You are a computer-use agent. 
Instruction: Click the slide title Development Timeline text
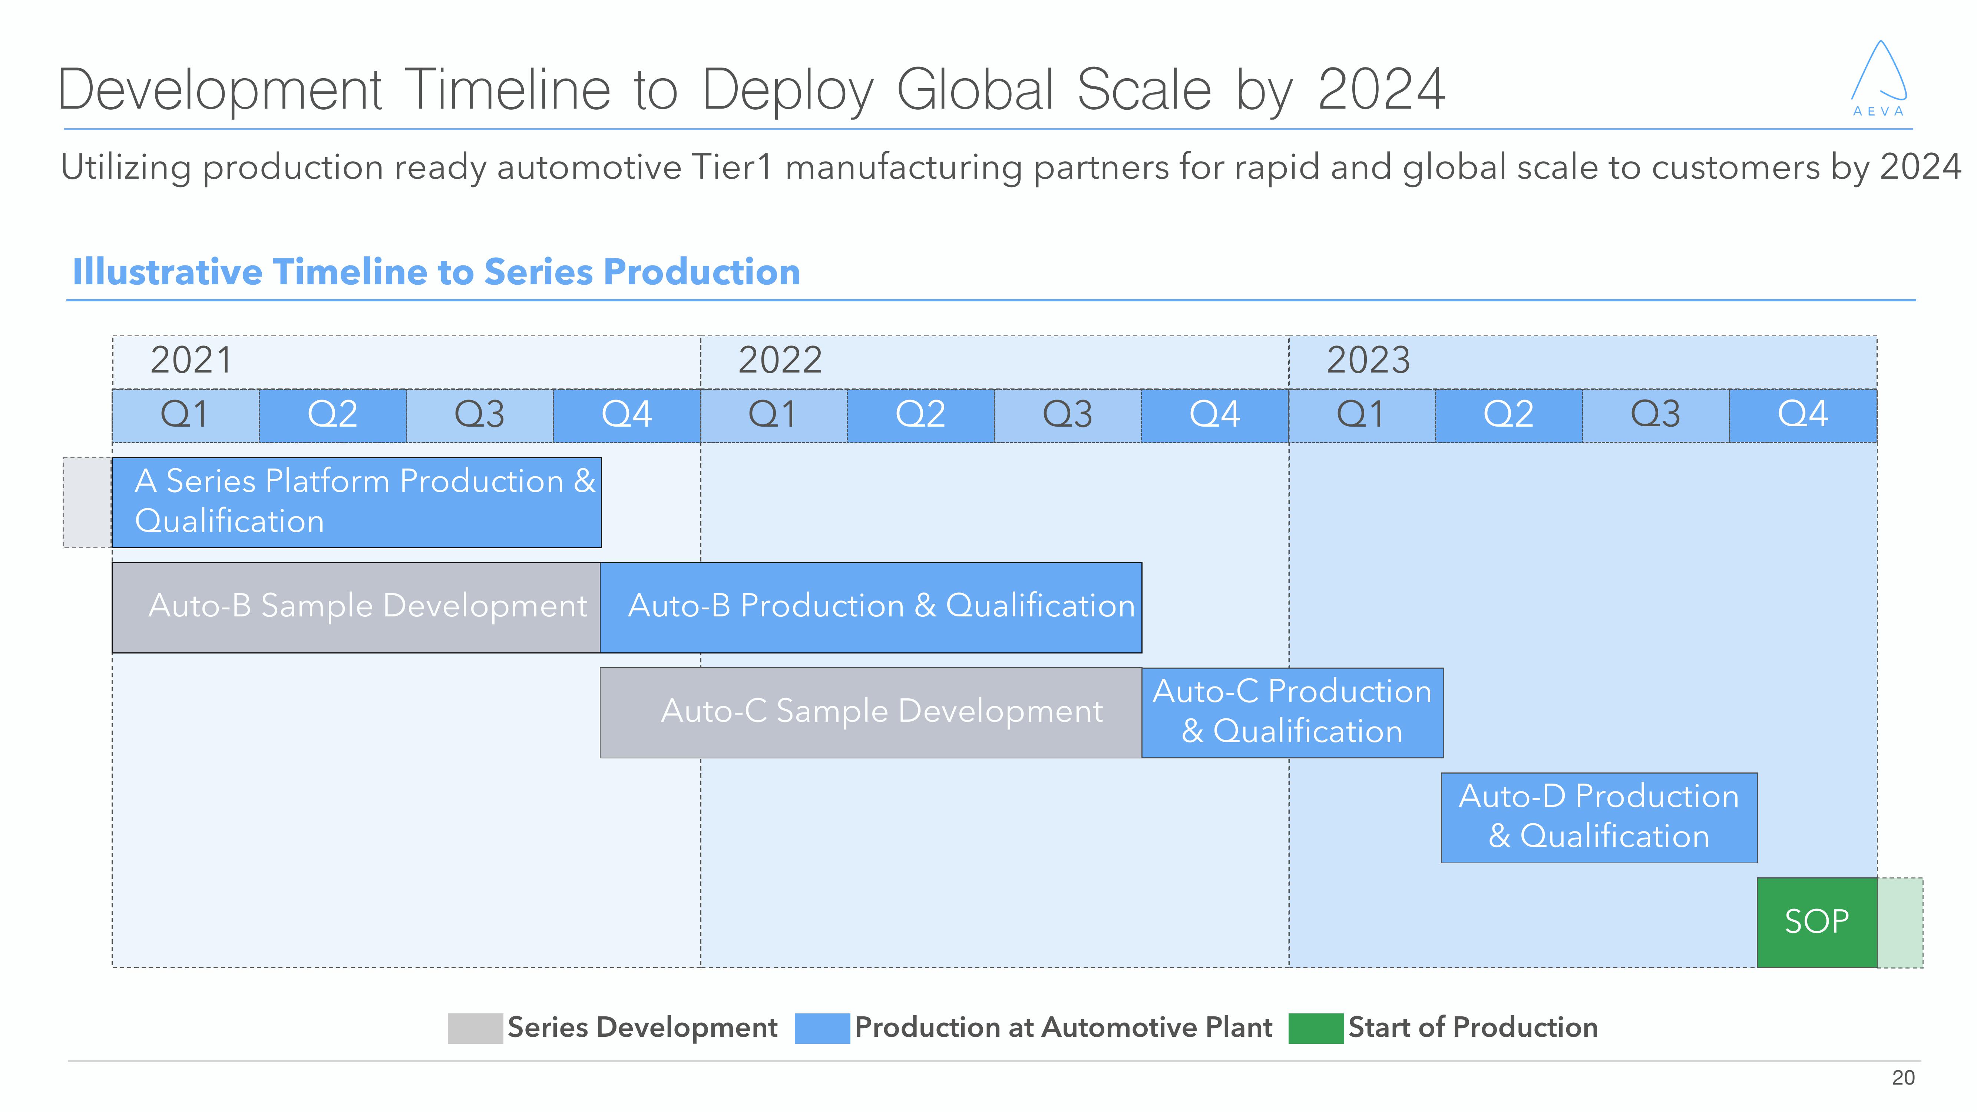click(x=752, y=90)
